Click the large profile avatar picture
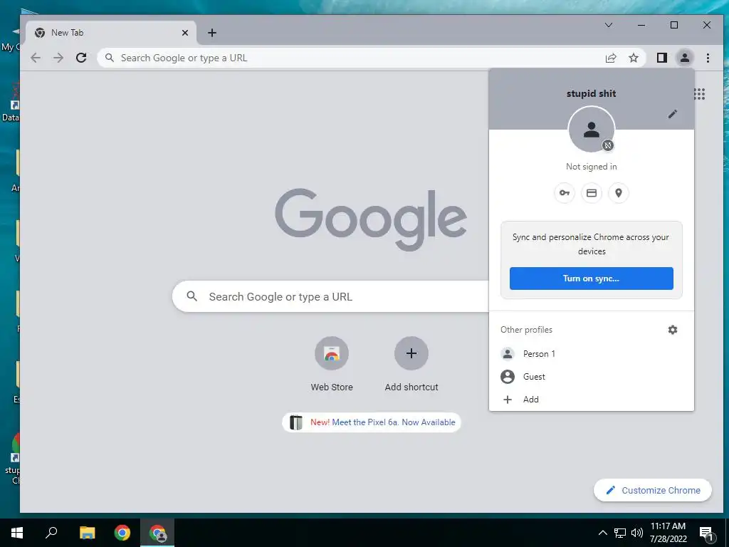The height and width of the screenshot is (547, 729). 592,130
